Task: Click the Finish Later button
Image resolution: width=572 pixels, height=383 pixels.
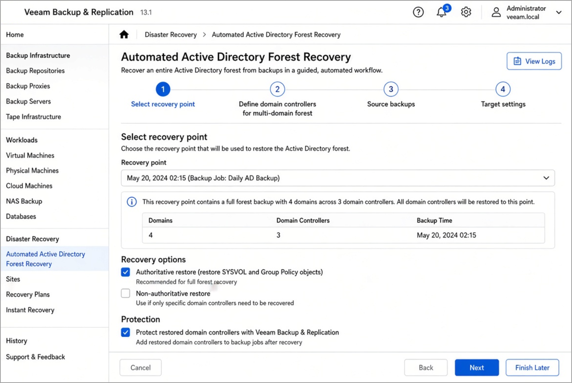Action: pos(532,368)
